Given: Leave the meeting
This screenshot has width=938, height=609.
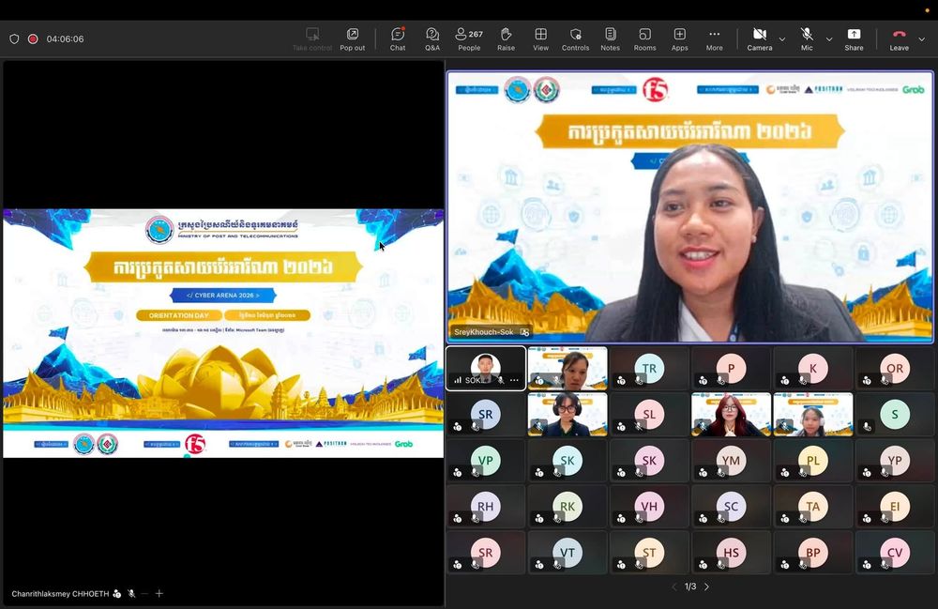Looking at the screenshot, I should point(900,38).
